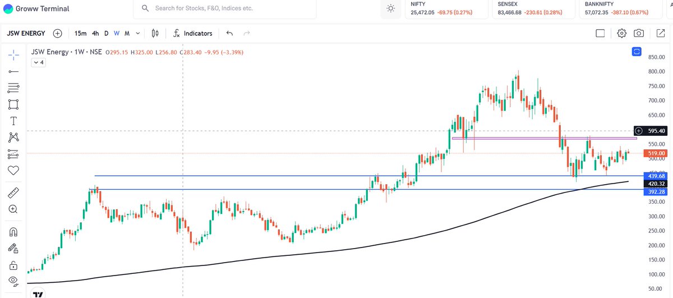The image size is (673, 298).
Task: Add symbol with plus circle icon
Action: point(58,33)
